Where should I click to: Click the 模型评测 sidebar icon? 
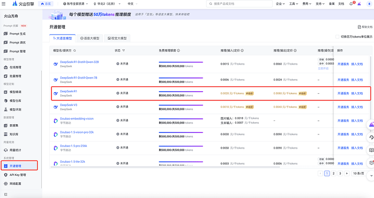(x=6, y=110)
